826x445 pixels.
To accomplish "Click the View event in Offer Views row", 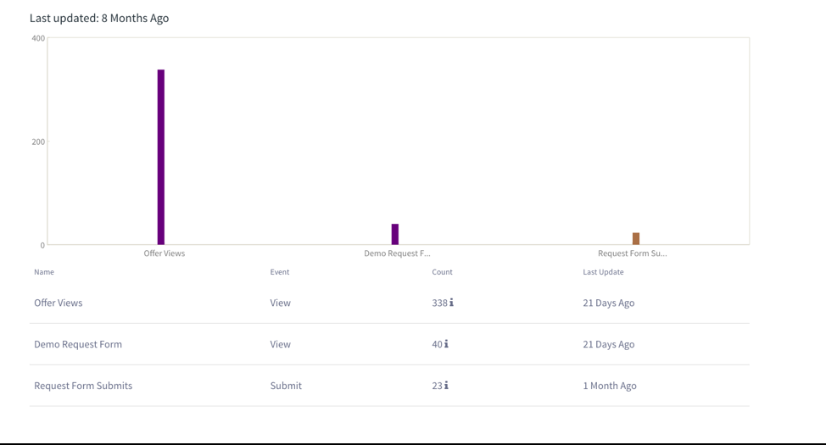I will pos(281,303).
